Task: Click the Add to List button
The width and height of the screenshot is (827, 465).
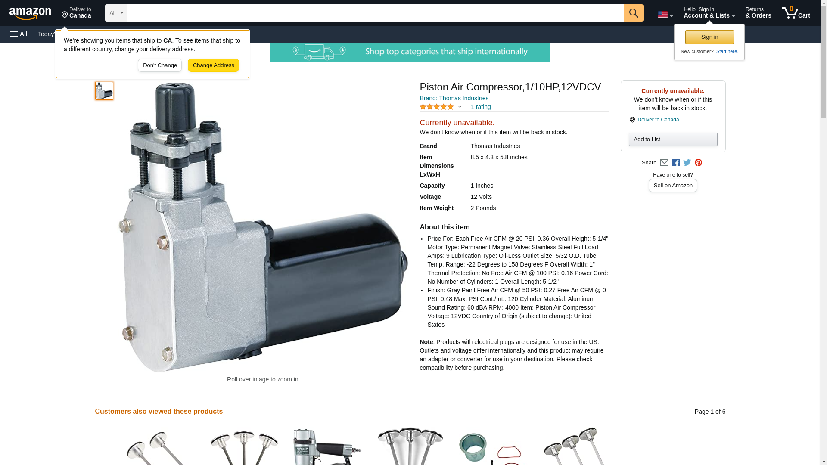Action: (673, 139)
